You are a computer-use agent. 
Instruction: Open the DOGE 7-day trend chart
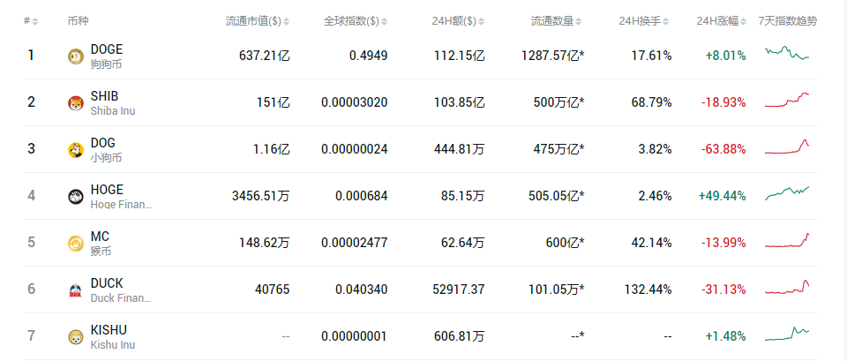pyautogui.click(x=787, y=53)
